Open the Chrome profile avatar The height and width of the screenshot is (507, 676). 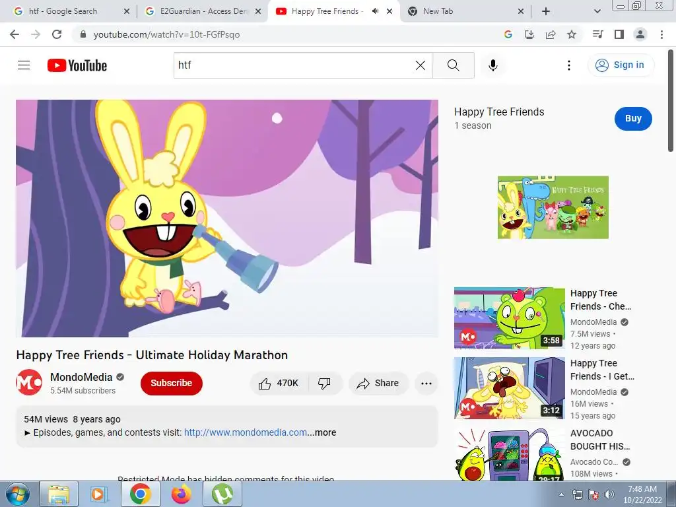click(640, 34)
